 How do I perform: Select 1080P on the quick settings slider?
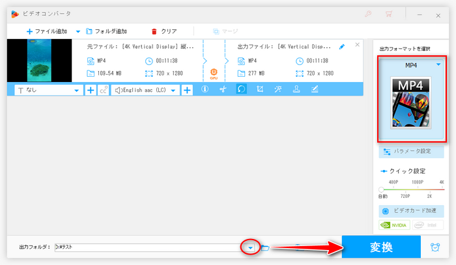[418, 182]
